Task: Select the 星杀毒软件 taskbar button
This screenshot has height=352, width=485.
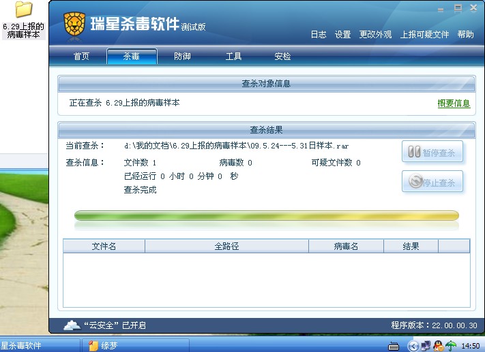Action: (40, 345)
